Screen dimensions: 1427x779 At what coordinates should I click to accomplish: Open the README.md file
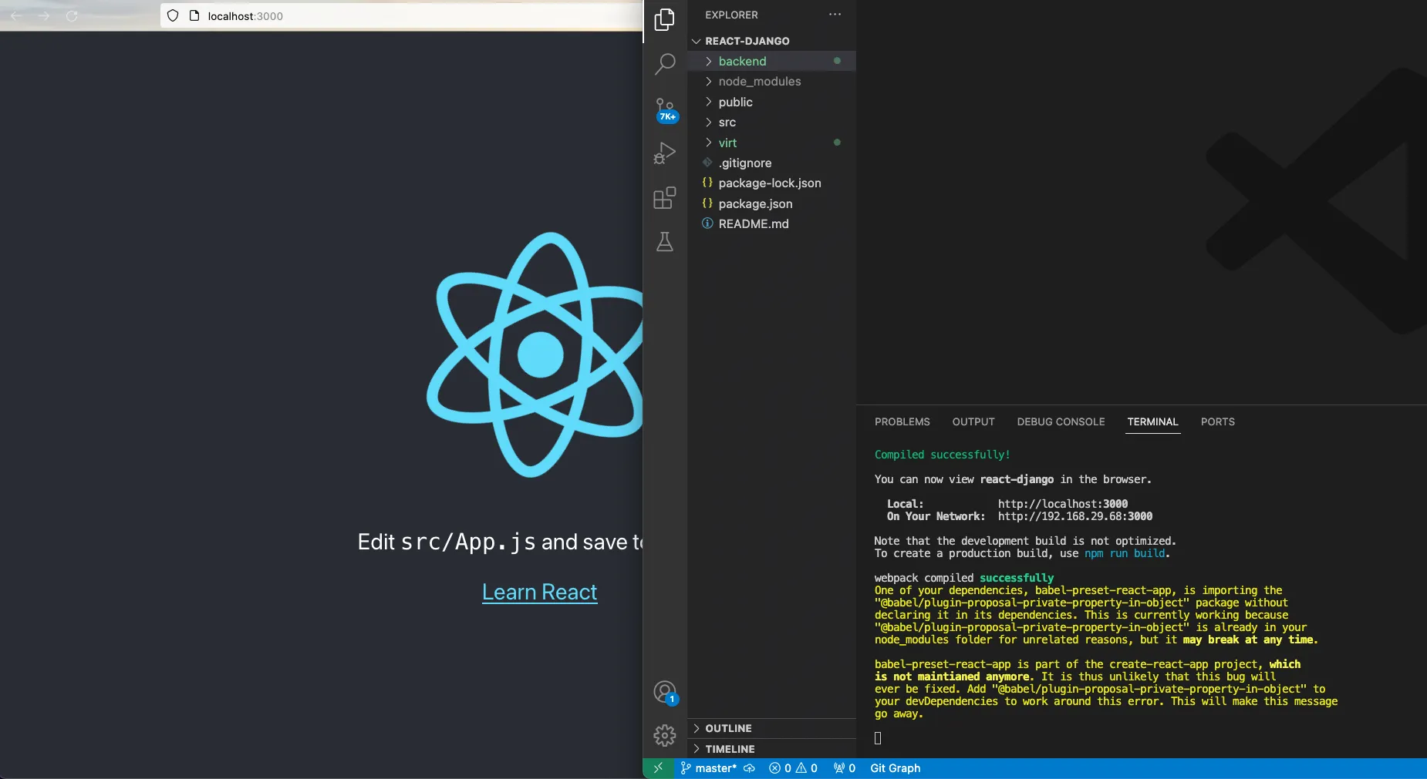771,223
